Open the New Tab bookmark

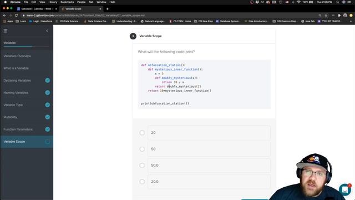point(308,21)
